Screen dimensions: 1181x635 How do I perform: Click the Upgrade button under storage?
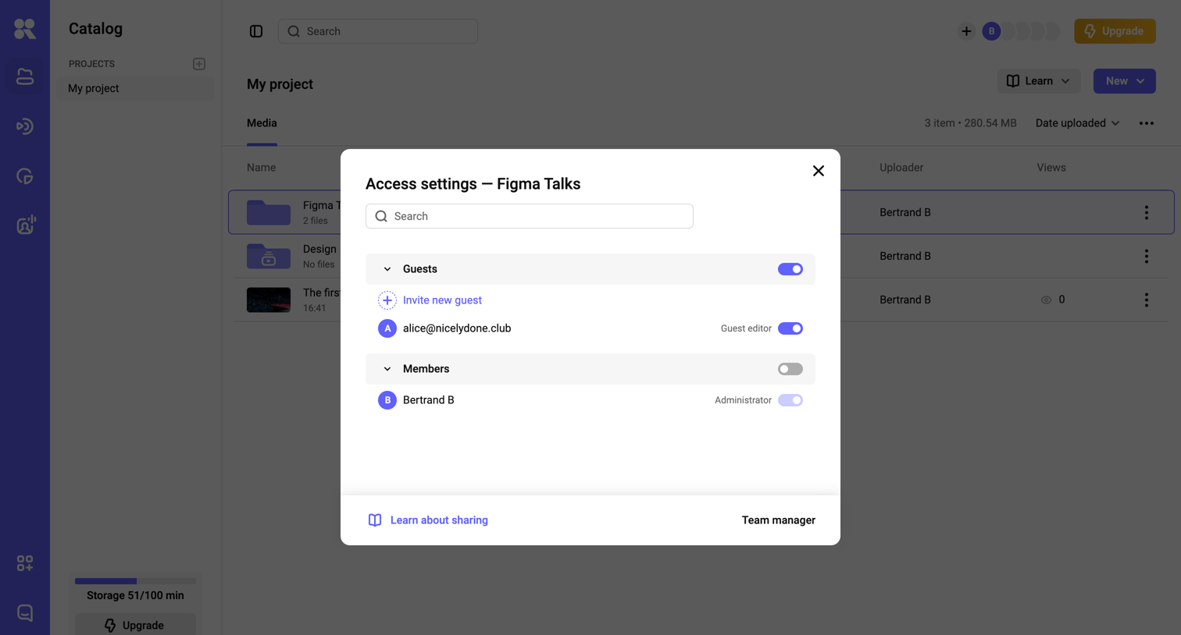tap(135, 624)
